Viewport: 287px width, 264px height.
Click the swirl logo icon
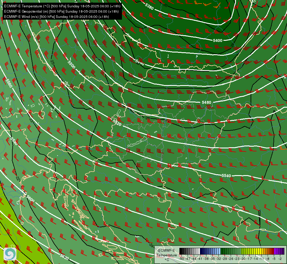pos(10,254)
